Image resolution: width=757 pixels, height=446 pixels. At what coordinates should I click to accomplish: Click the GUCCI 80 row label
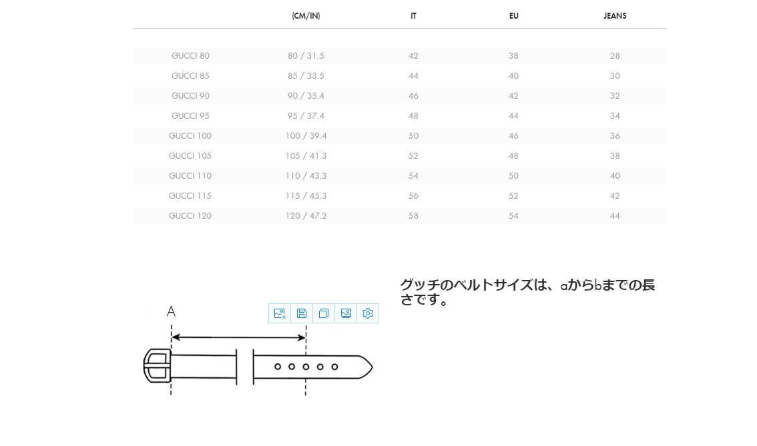click(190, 56)
